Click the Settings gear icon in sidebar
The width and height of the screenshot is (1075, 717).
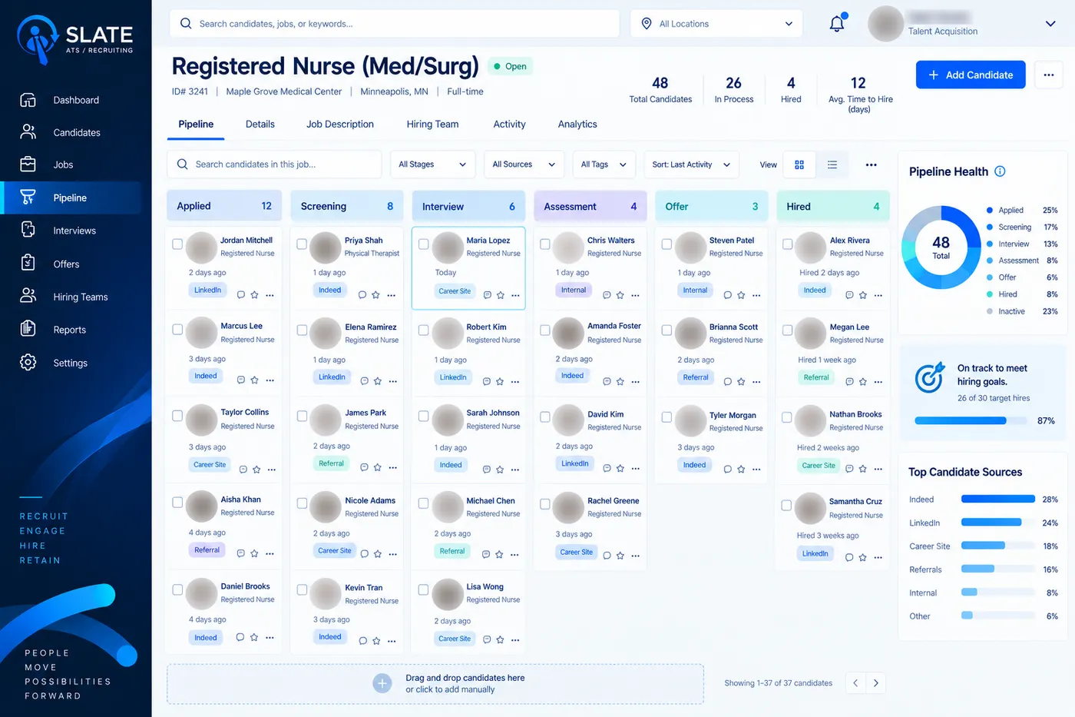[28, 362]
